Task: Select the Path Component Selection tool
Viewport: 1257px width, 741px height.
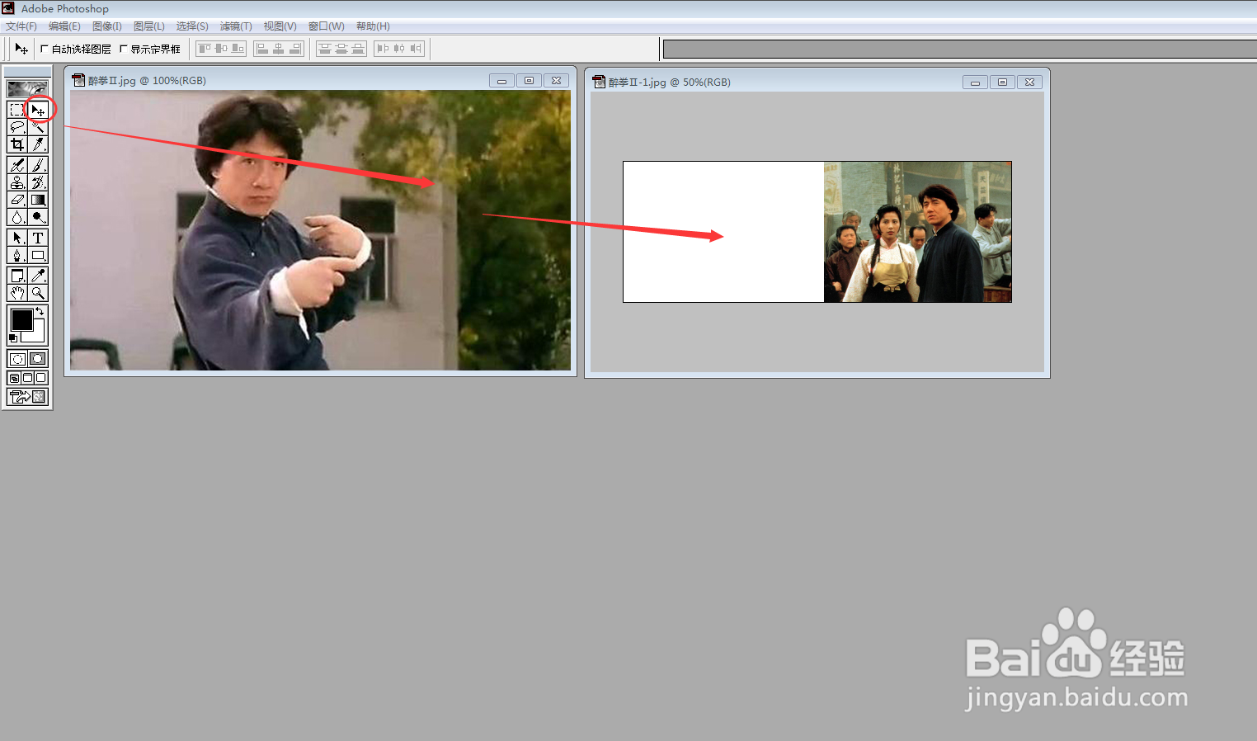Action: click(x=17, y=238)
